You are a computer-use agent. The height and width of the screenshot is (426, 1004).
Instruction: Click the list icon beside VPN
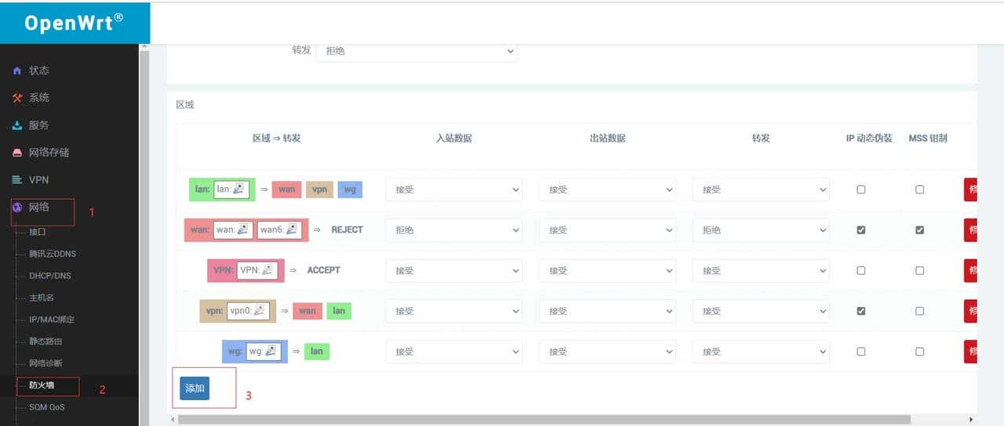[17, 180]
